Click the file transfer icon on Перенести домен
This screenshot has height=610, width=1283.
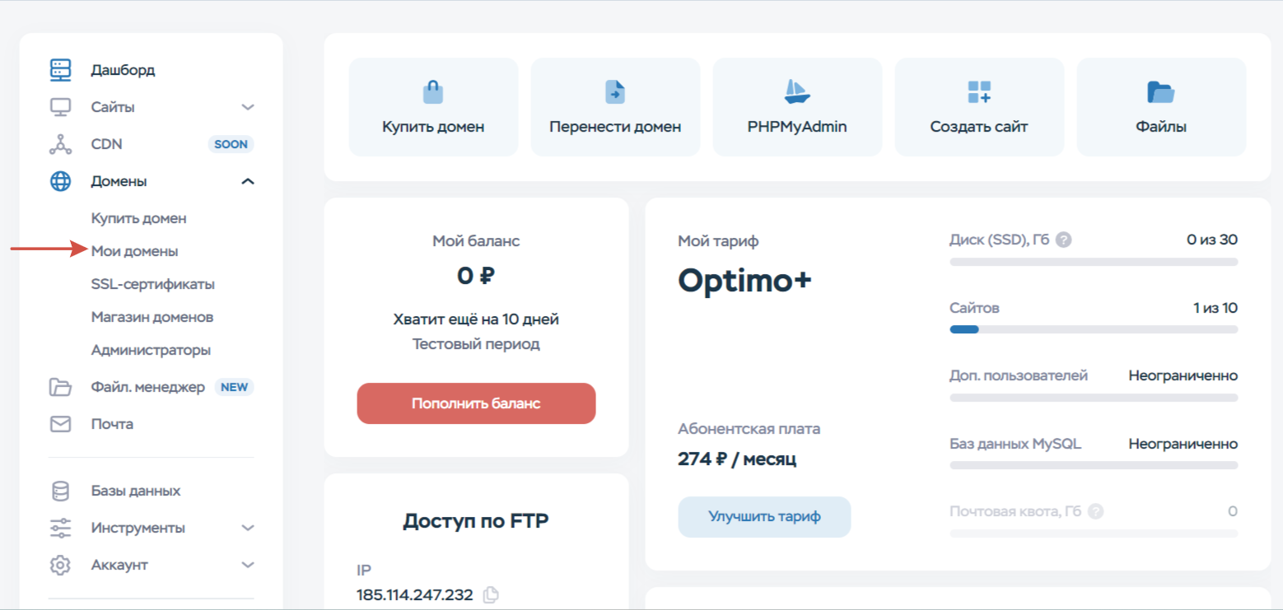(x=615, y=91)
